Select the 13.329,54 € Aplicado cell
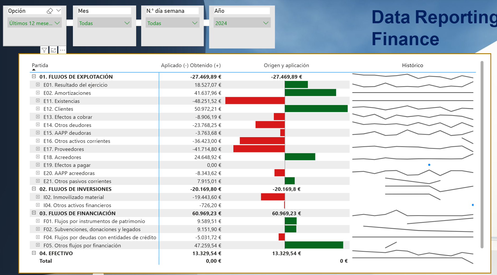 pos(207,253)
